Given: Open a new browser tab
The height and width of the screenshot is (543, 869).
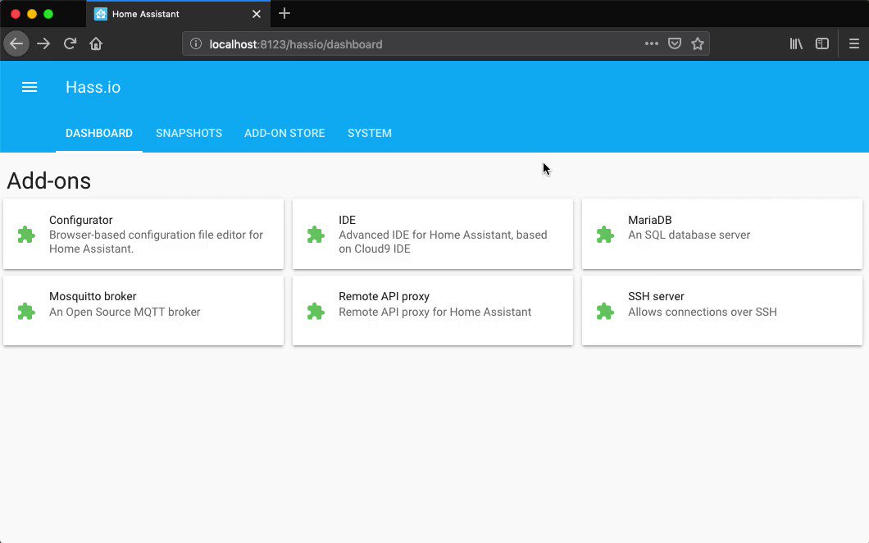Looking at the screenshot, I should [x=284, y=13].
